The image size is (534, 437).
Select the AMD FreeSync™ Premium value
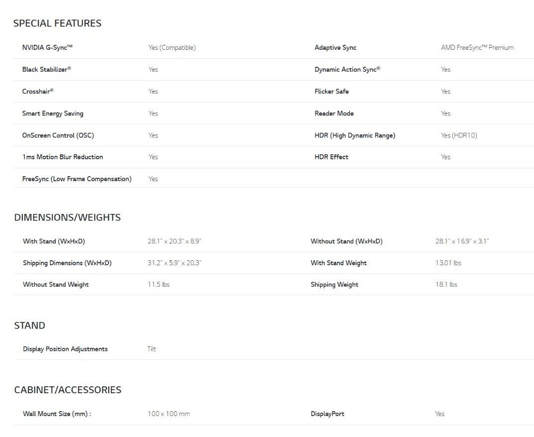(477, 48)
